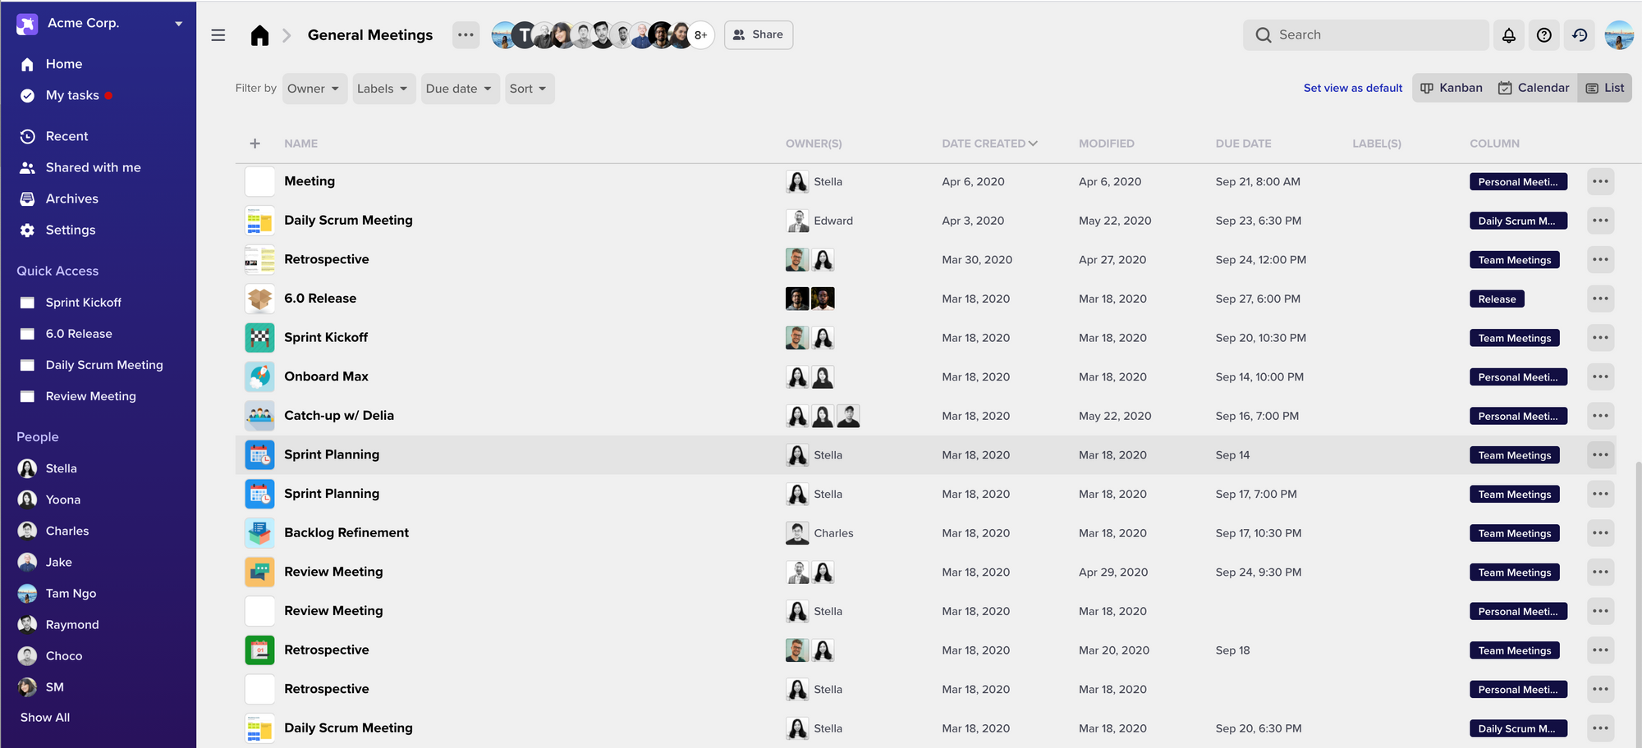Switch to the Kanban view
The width and height of the screenshot is (1642, 748).
tap(1452, 88)
